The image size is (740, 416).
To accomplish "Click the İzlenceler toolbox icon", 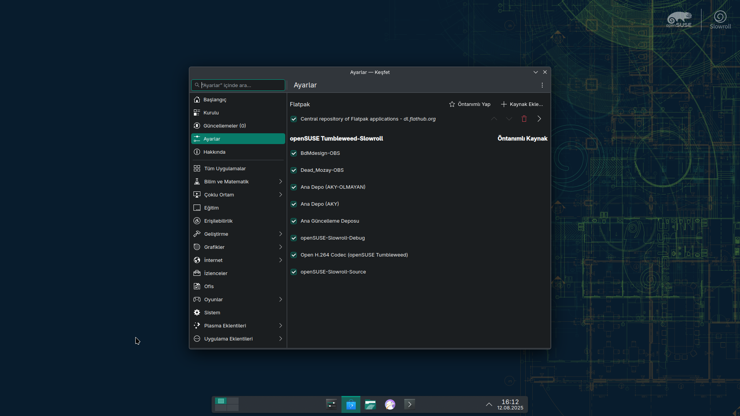I will tap(197, 273).
